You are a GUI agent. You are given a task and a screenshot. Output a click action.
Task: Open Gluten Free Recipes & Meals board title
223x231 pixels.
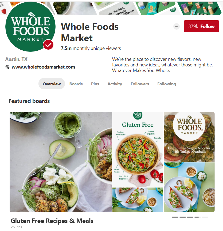point(52,221)
